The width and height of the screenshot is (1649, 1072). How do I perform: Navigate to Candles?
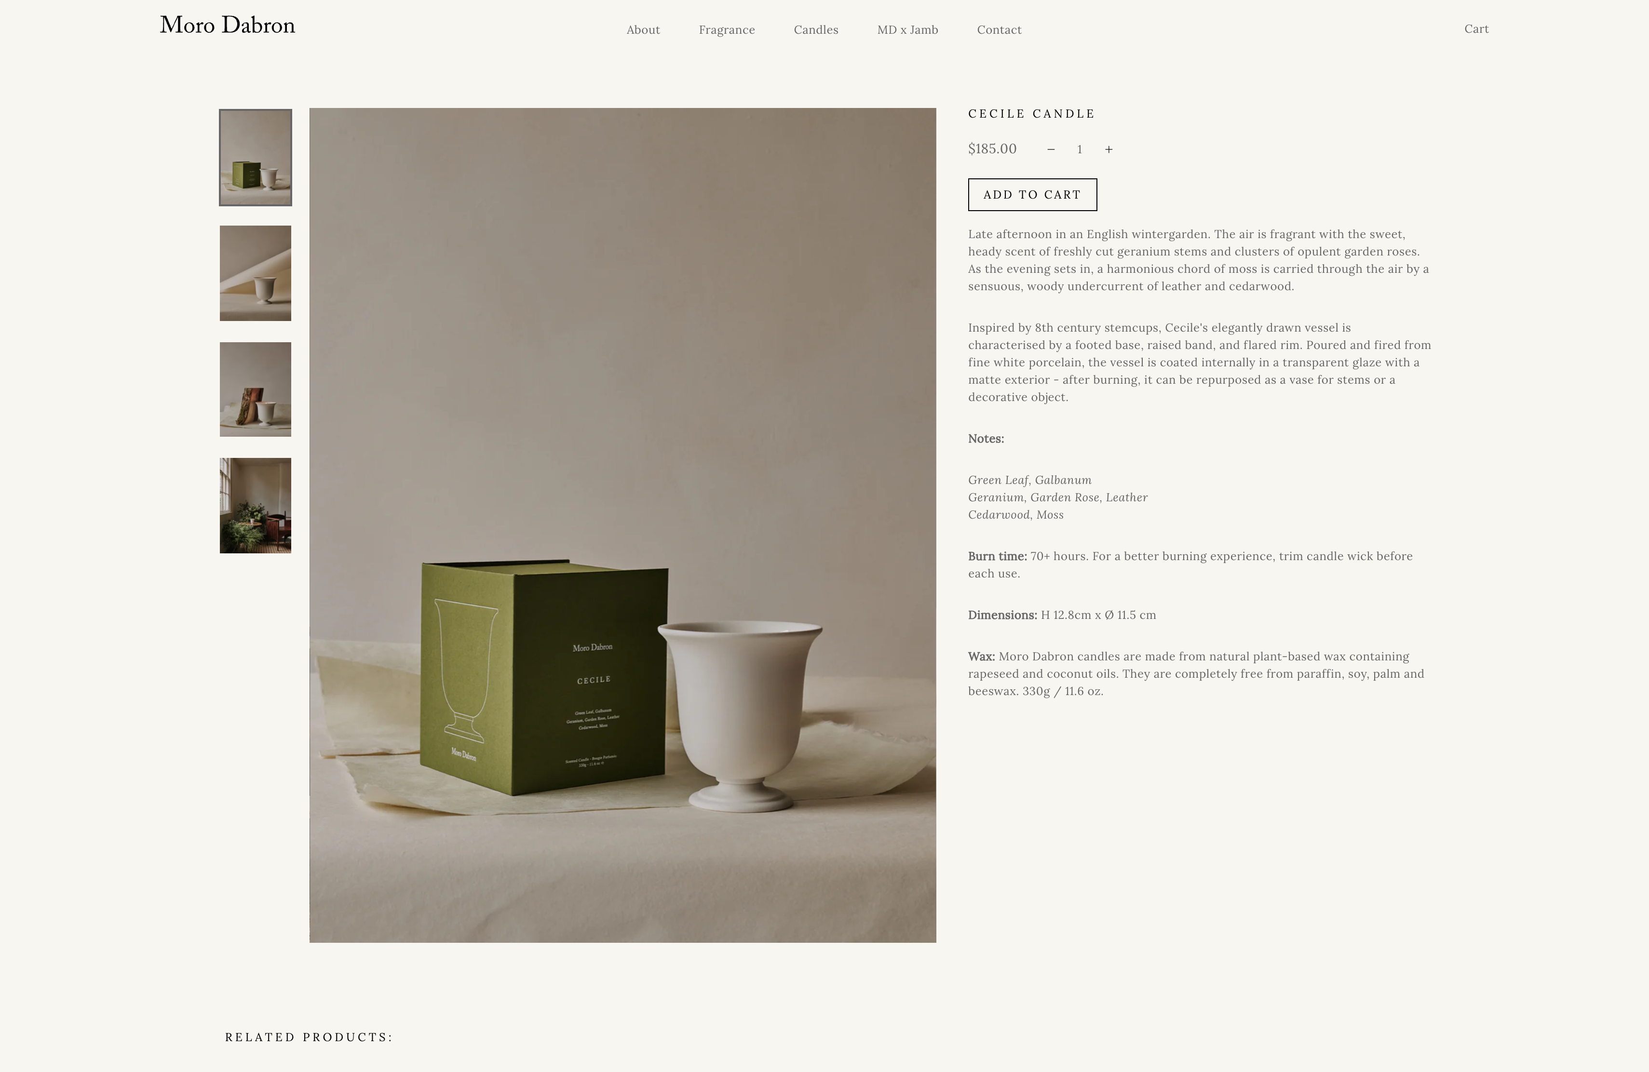coord(816,30)
